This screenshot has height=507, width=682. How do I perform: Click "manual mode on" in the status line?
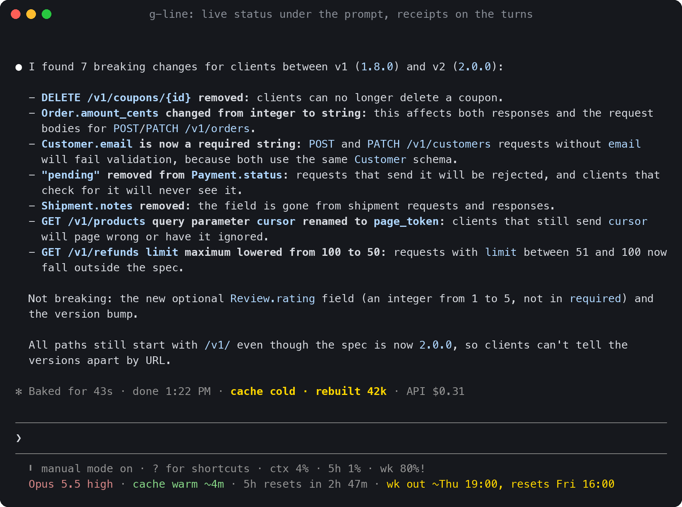(87, 469)
